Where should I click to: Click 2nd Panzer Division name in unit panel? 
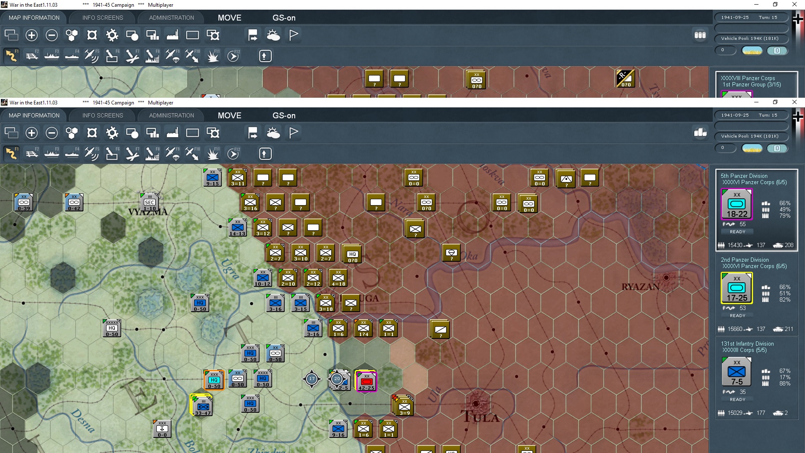[x=744, y=260]
